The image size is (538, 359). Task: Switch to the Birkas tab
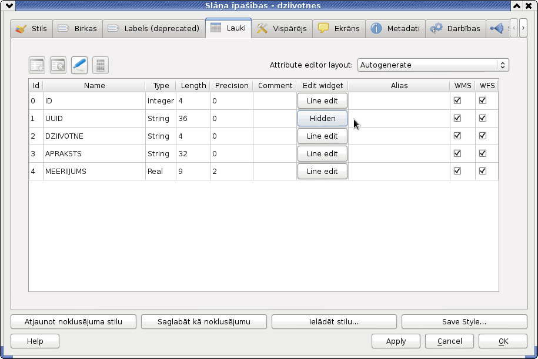pyautogui.click(x=78, y=28)
